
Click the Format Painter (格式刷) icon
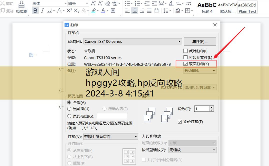click(x=21, y=7)
